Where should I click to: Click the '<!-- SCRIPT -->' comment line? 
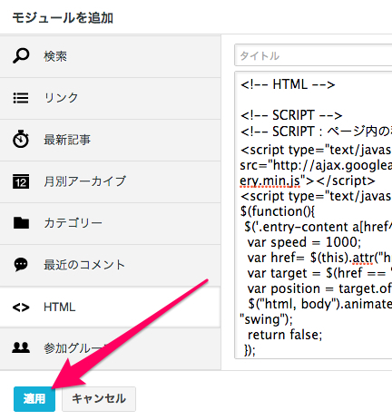(x=291, y=115)
